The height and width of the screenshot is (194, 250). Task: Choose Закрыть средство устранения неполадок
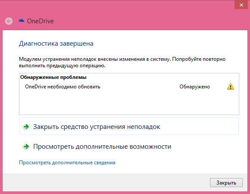129,126
